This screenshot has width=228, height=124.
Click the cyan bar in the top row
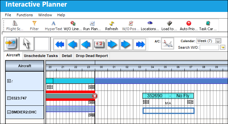74,81
